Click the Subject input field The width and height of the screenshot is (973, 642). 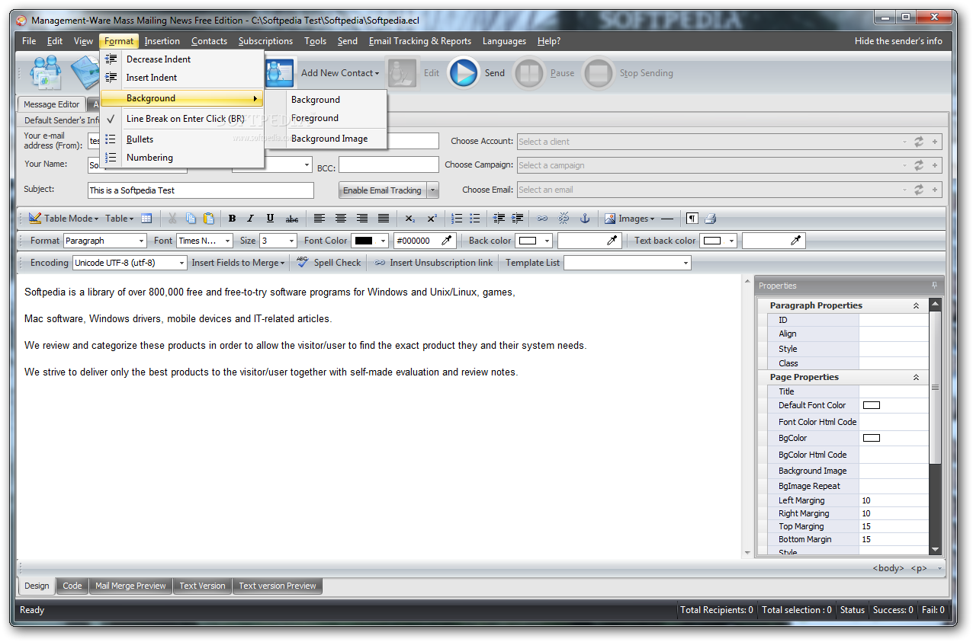click(x=201, y=190)
